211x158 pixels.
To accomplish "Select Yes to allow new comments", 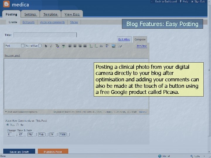I will [x=8, y=125].
